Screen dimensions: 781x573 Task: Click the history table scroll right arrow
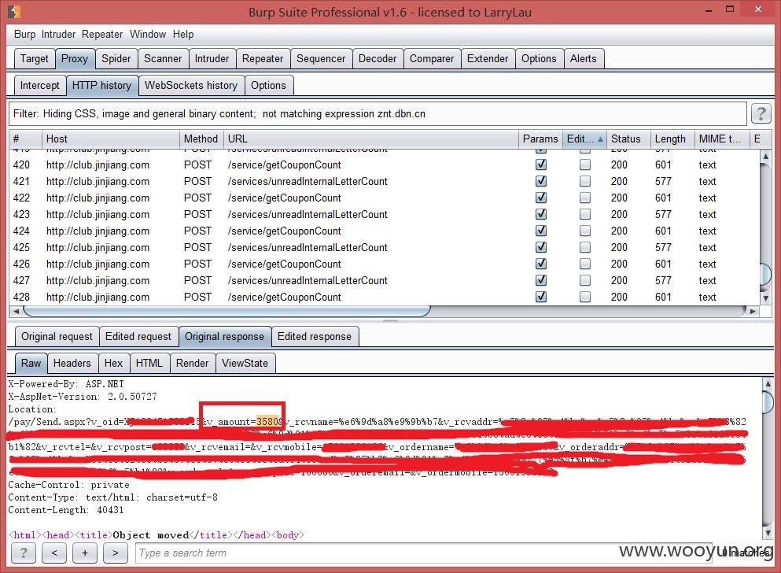click(x=753, y=312)
